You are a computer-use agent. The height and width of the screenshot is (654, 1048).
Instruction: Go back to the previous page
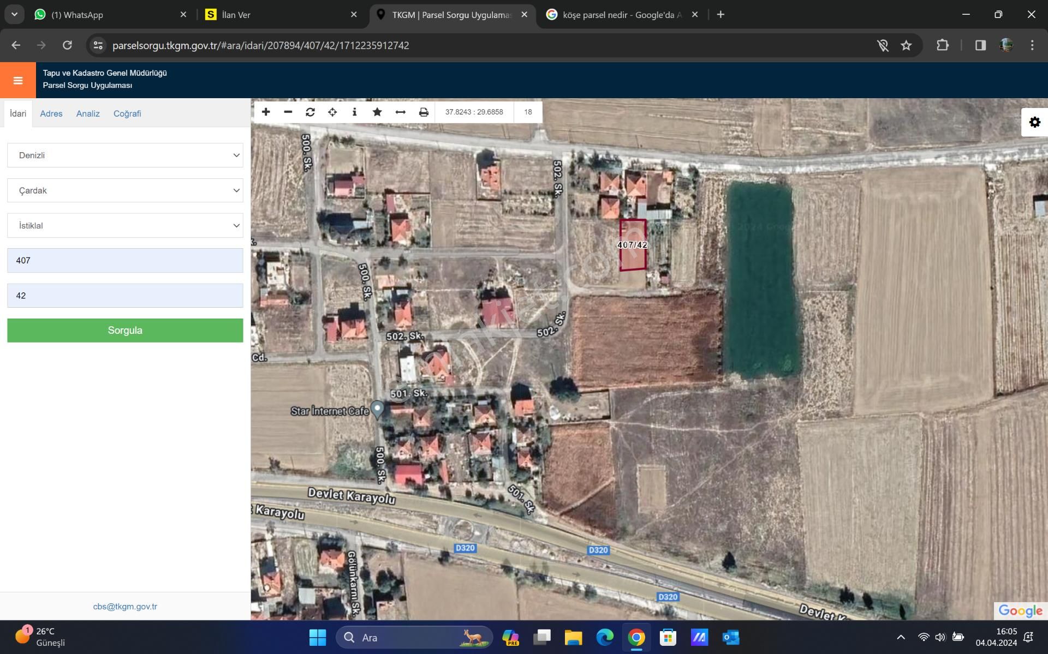click(x=16, y=45)
